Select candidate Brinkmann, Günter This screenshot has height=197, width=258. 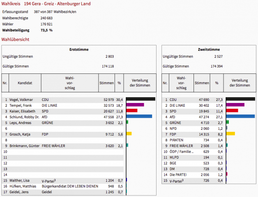[x=24, y=146]
